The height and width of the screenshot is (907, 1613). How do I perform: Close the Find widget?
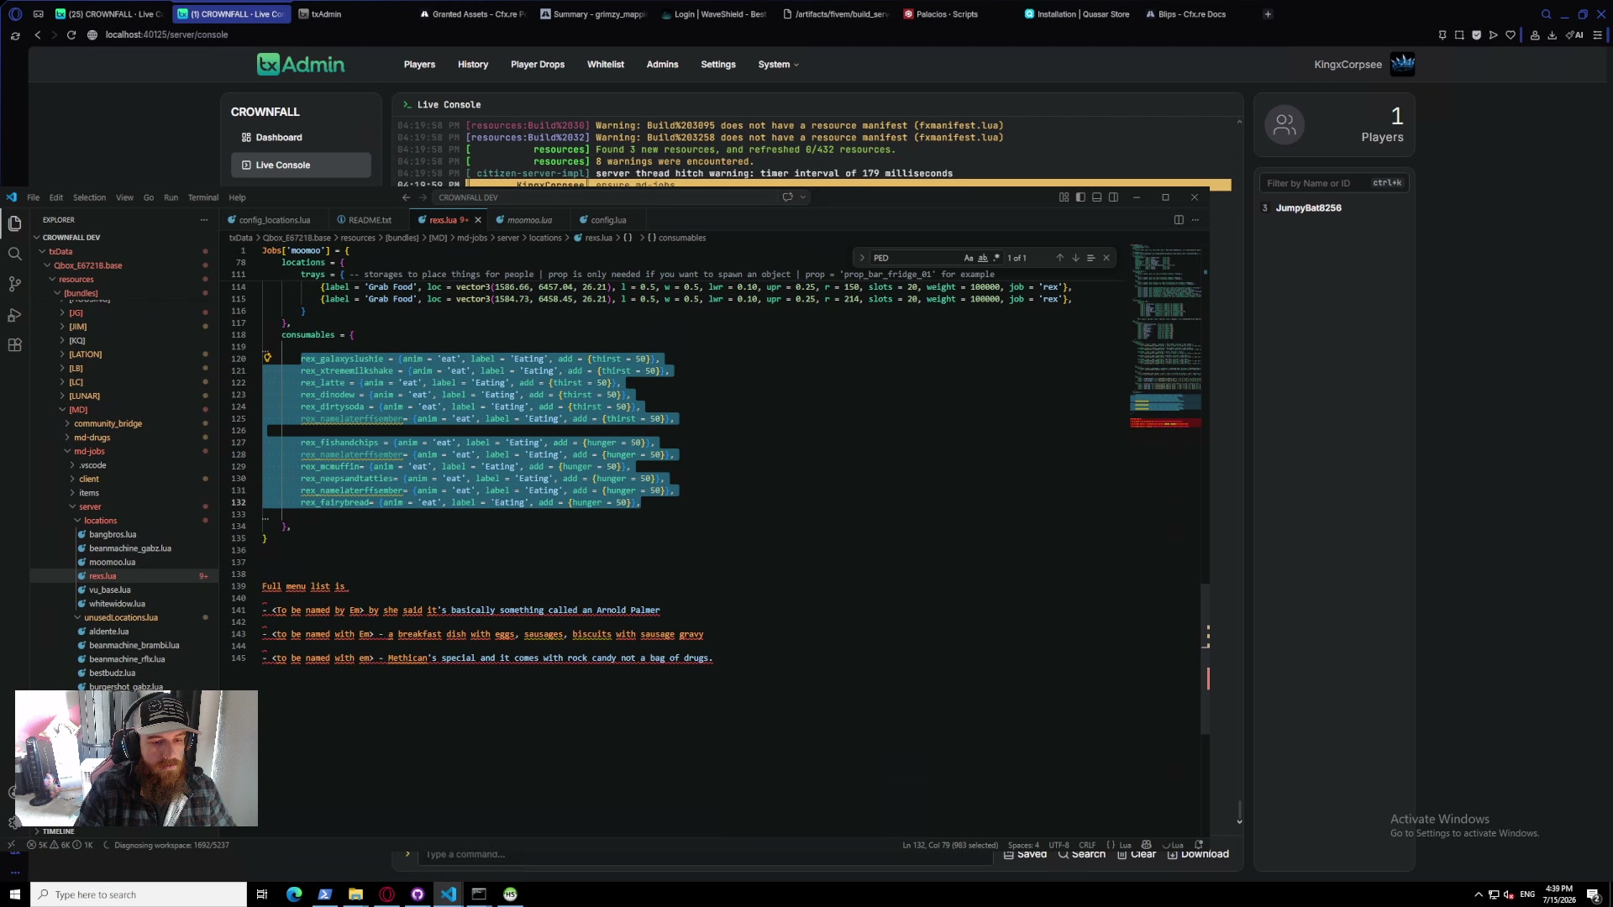pos(1106,258)
